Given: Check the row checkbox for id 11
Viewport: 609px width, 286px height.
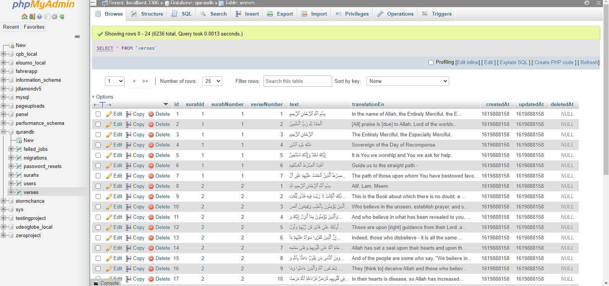Looking at the screenshot, I should (98, 217).
